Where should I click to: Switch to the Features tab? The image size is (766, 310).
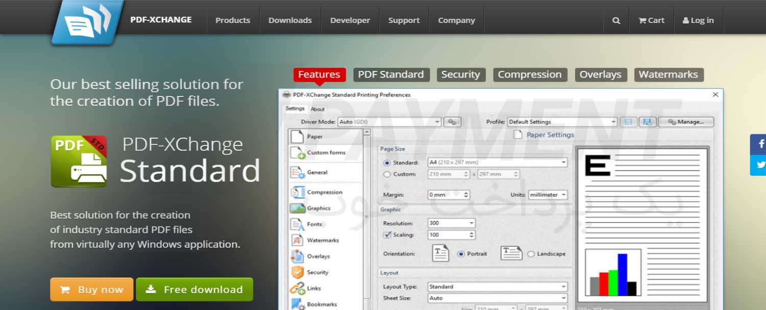click(319, 75)
